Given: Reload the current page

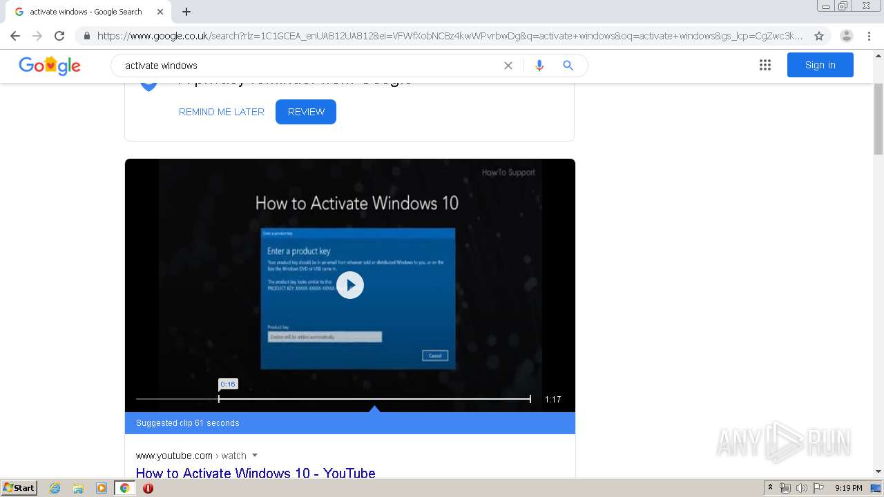Looking at the screenshot, I should 59,36.
